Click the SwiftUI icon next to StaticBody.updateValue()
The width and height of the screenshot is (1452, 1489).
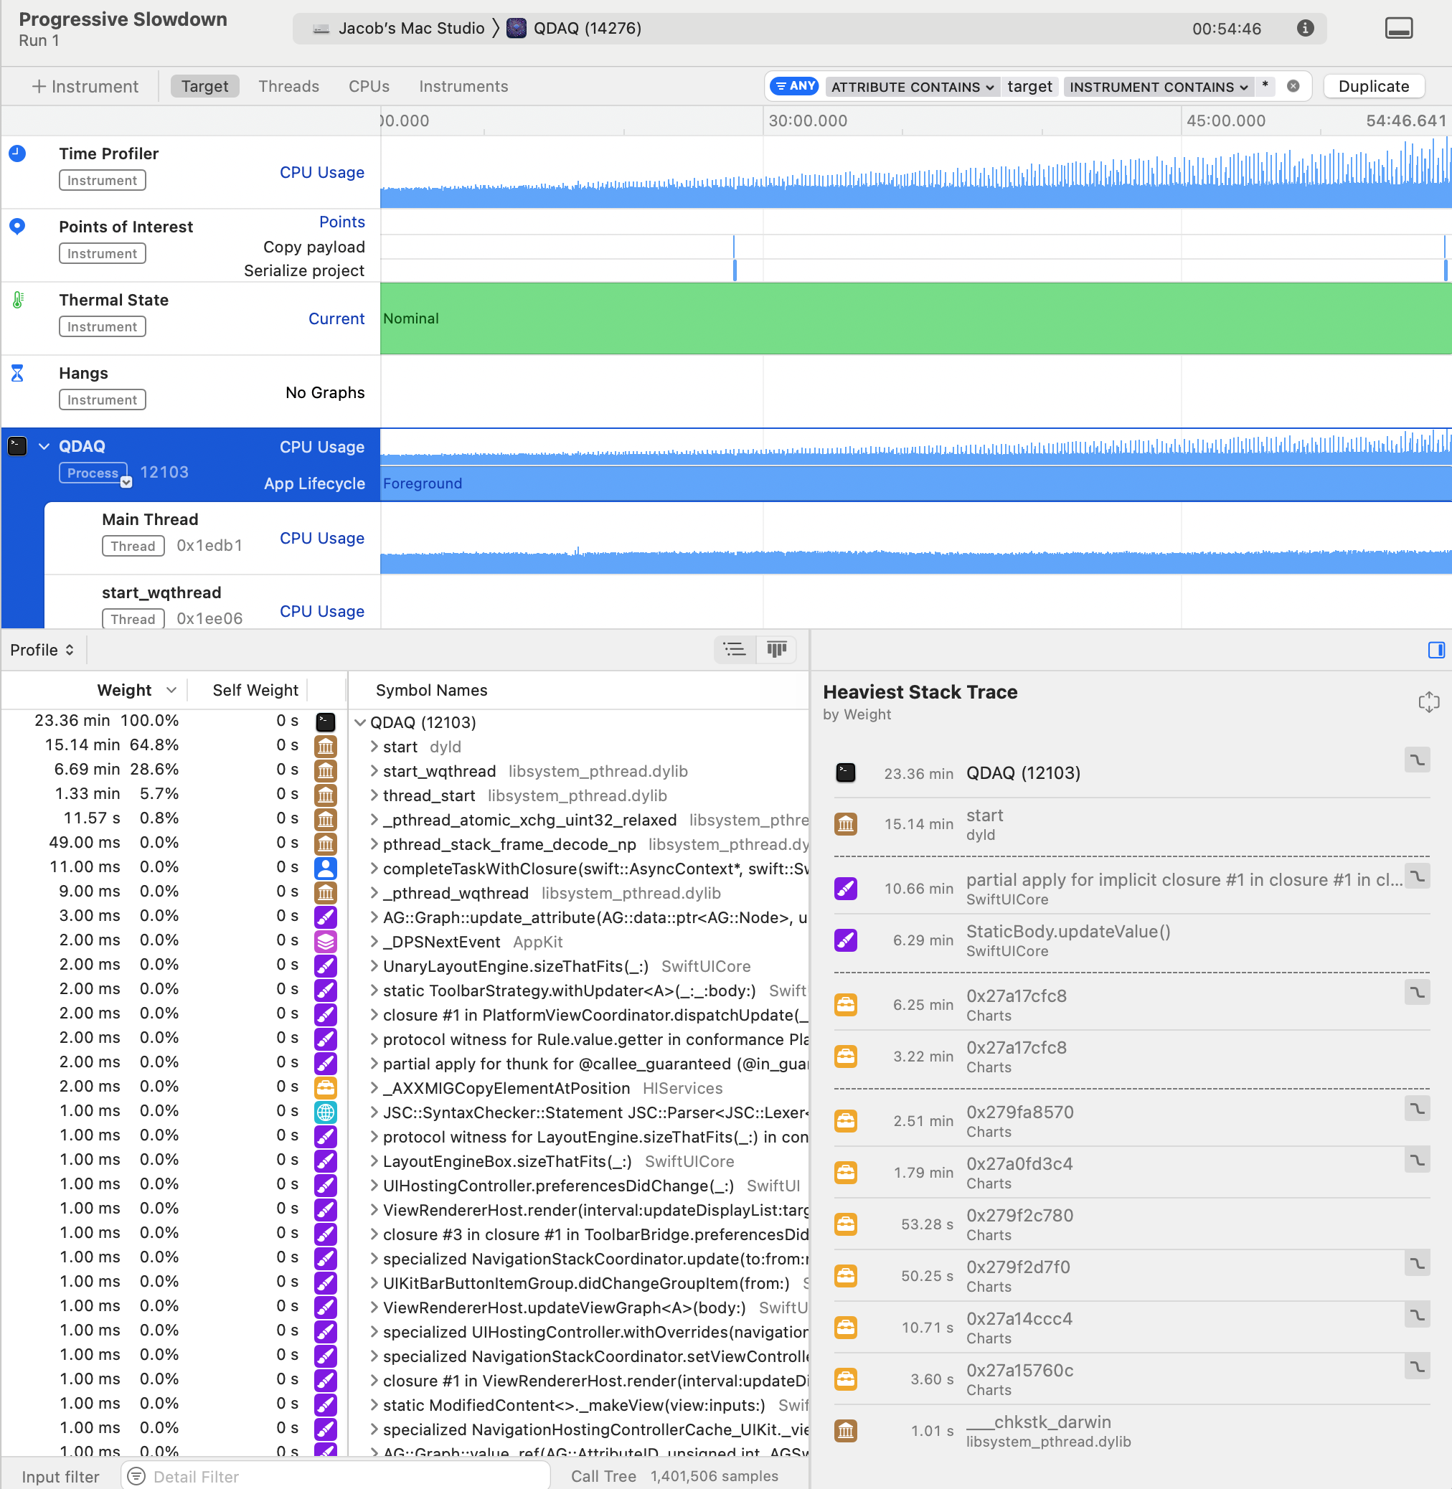click(x=845, y=940)
